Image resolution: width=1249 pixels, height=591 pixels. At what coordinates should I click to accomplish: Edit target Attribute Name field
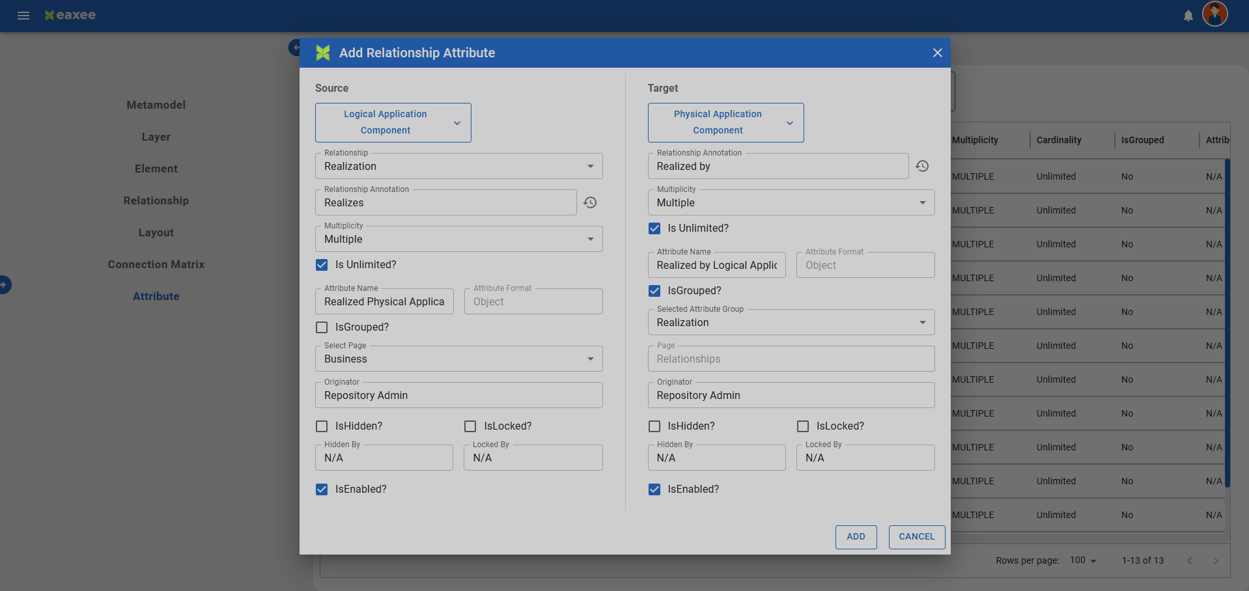(717, 265)
